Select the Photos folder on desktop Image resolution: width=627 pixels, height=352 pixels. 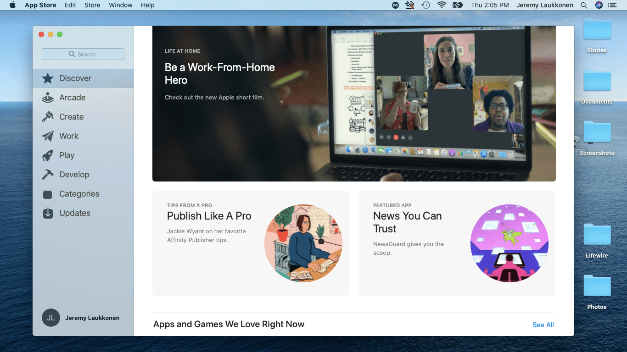point(597,292)
